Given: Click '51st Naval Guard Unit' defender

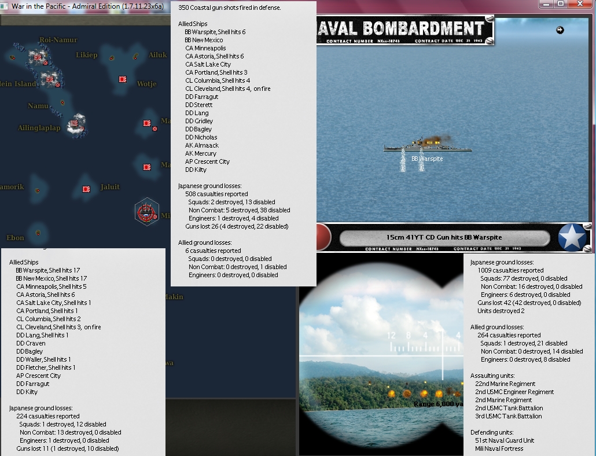Looking at the screenshot, I should (x=505, y=441).
